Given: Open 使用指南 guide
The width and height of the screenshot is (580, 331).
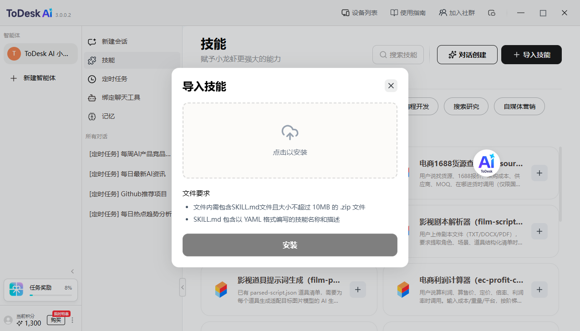Looking at the screenshot, I should tap(408, 13).
